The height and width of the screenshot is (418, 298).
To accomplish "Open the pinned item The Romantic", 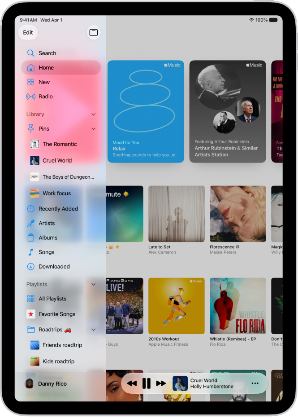I will coord(61,144).
